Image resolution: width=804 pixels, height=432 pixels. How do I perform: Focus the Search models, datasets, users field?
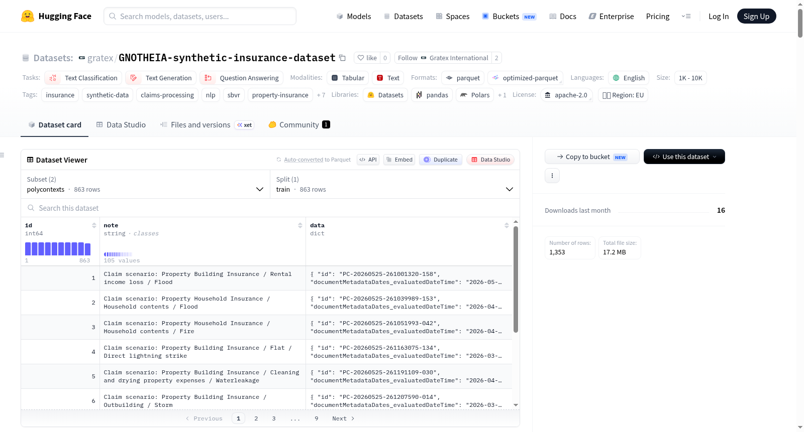tap(200, 16)
